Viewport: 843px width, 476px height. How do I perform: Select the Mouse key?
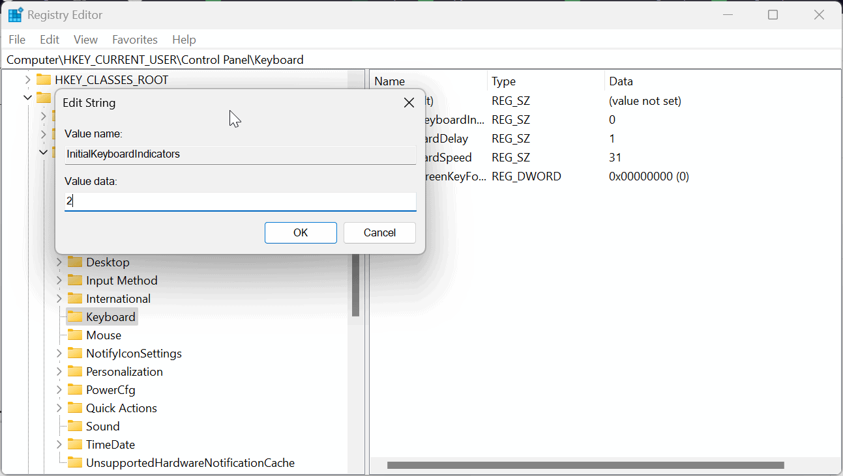click(104, 335)
